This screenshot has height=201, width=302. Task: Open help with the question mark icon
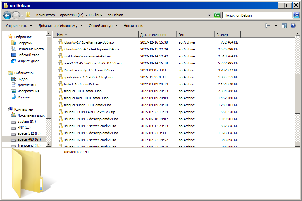click(x=293, y=26)
